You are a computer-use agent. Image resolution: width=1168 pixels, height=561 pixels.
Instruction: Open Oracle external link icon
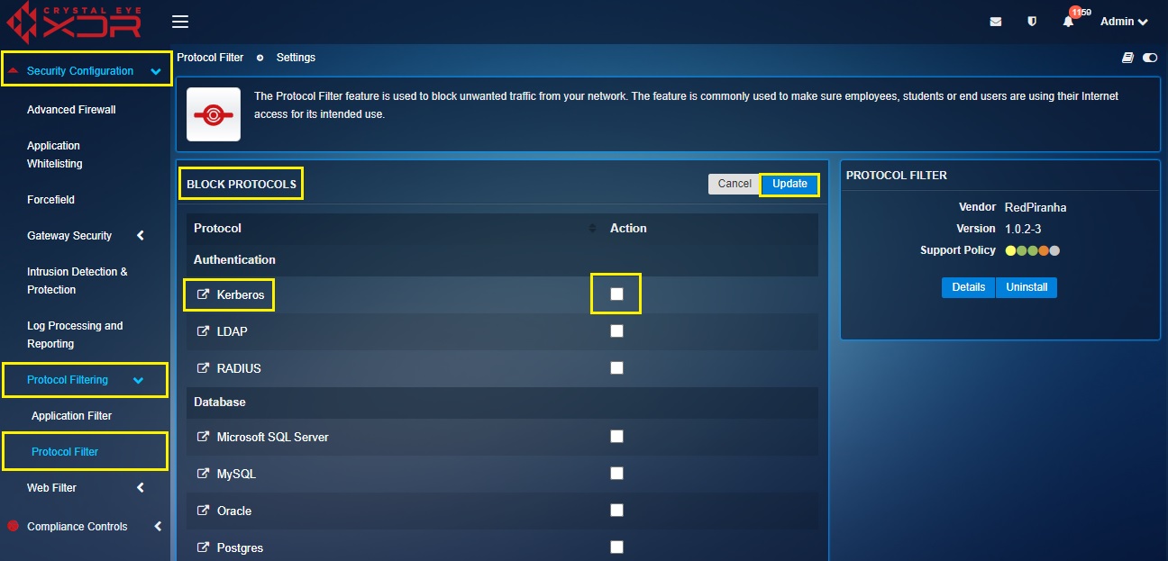(203, 511)
